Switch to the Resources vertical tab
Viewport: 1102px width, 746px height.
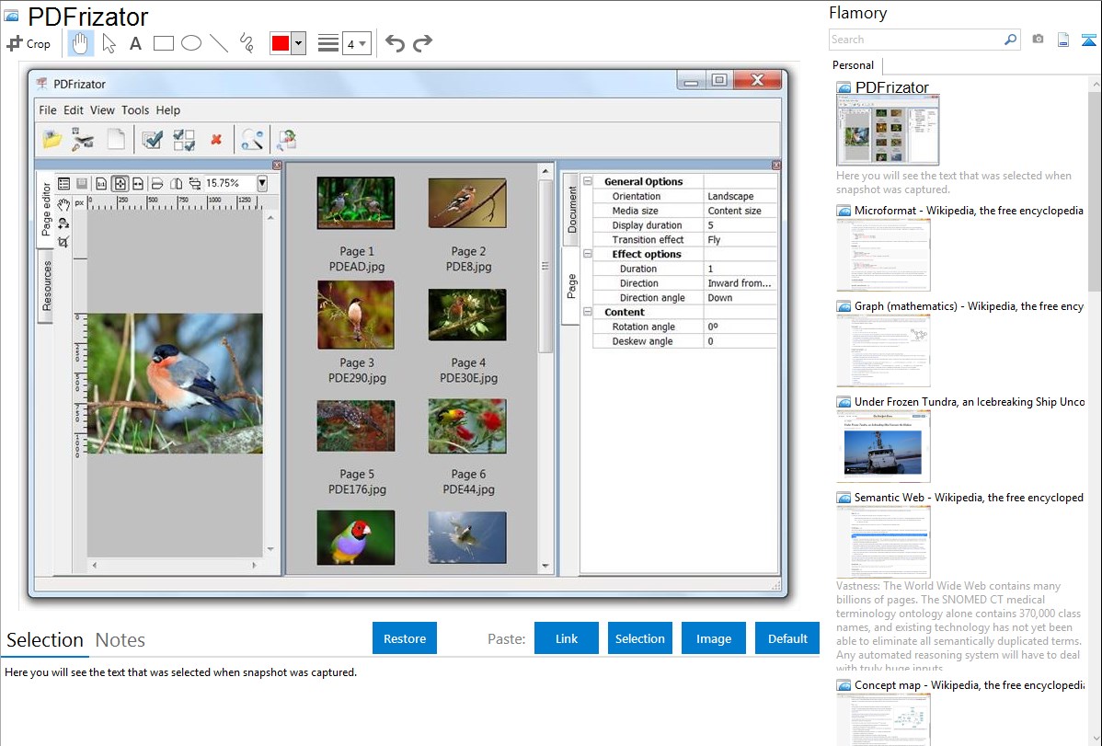click(x=46, y=285)
